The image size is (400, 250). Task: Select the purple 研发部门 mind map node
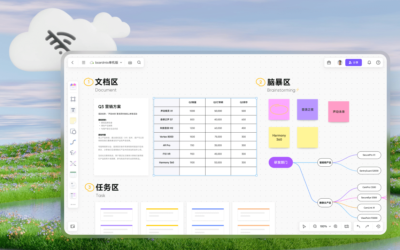(x=280, y=162)
